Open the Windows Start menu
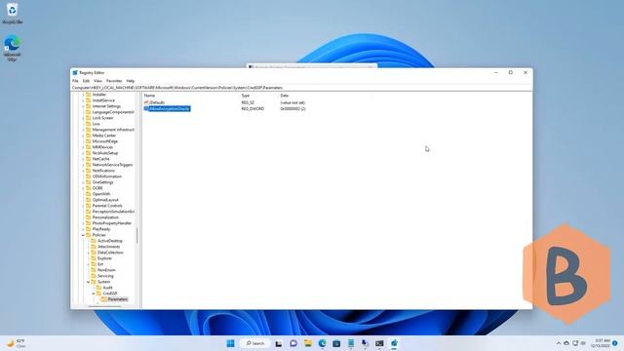 [x=230, y=343]
